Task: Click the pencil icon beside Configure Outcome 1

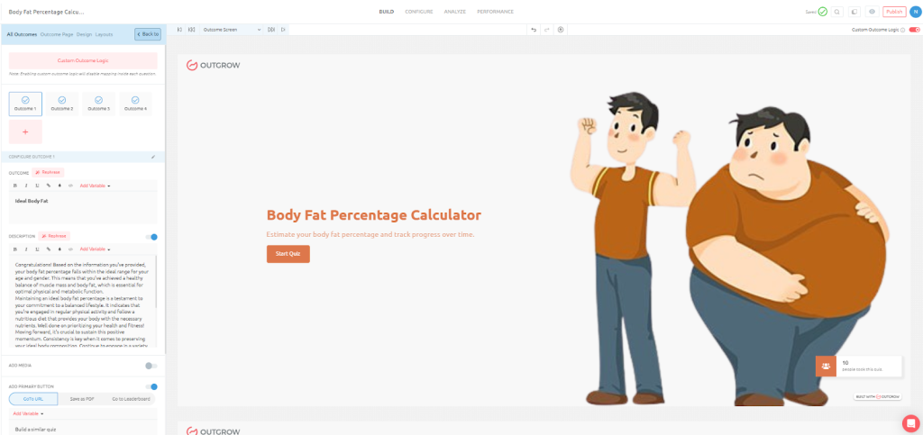Action: point(153,157)
